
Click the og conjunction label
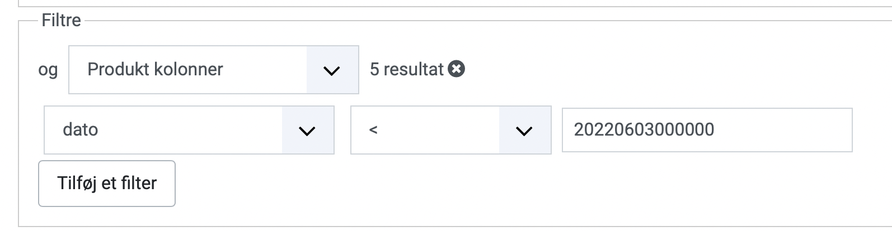[48, 70]
